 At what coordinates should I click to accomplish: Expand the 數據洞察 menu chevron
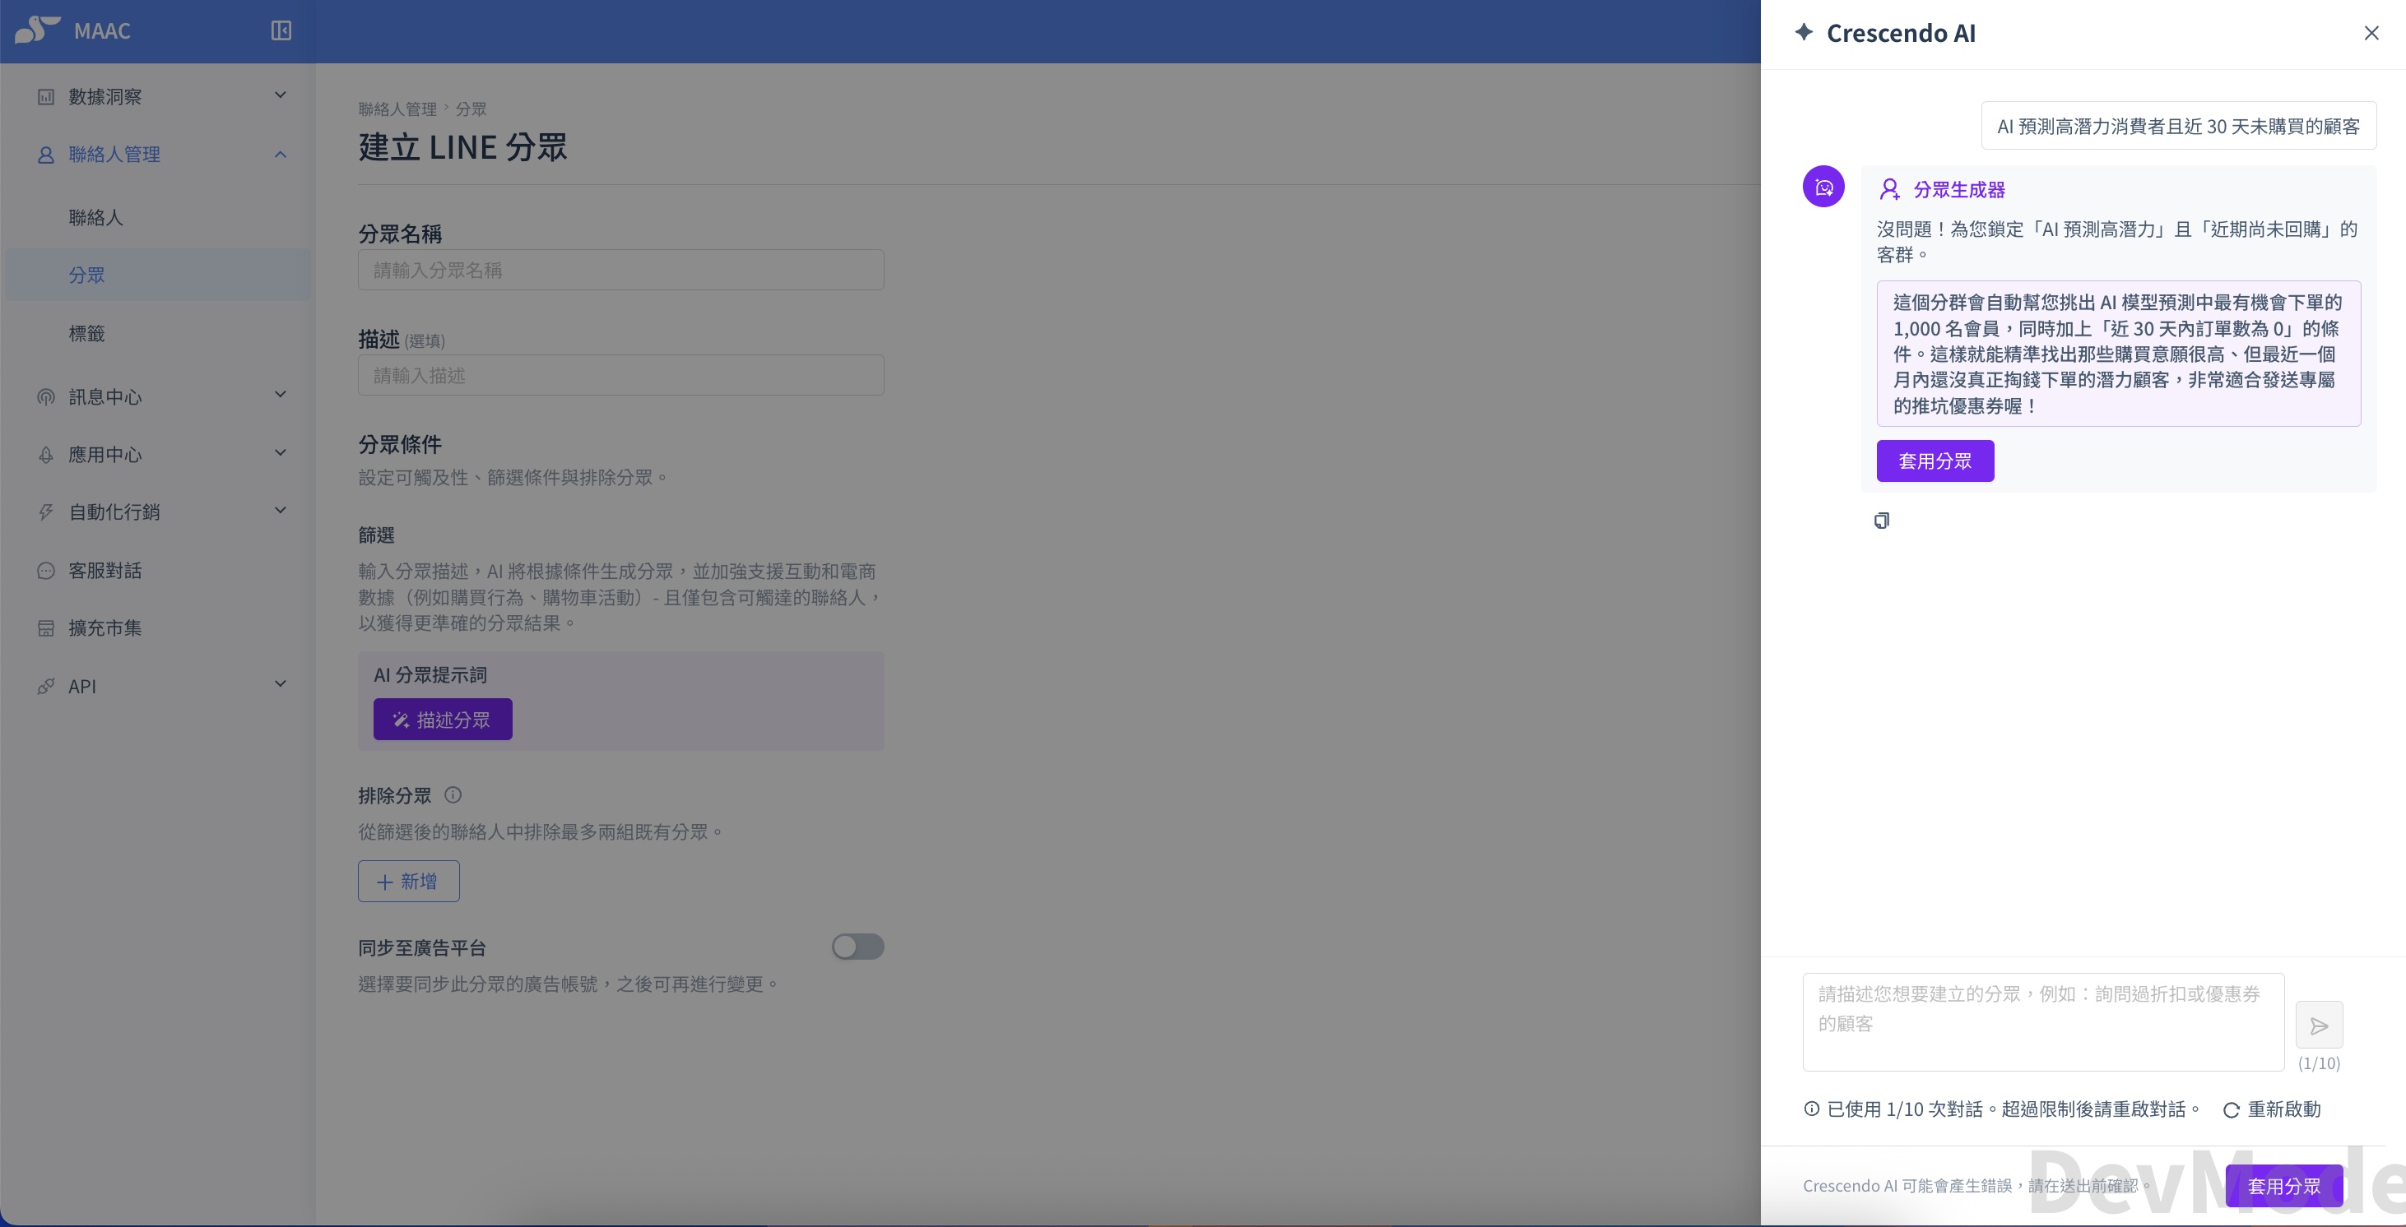(281, 95)
